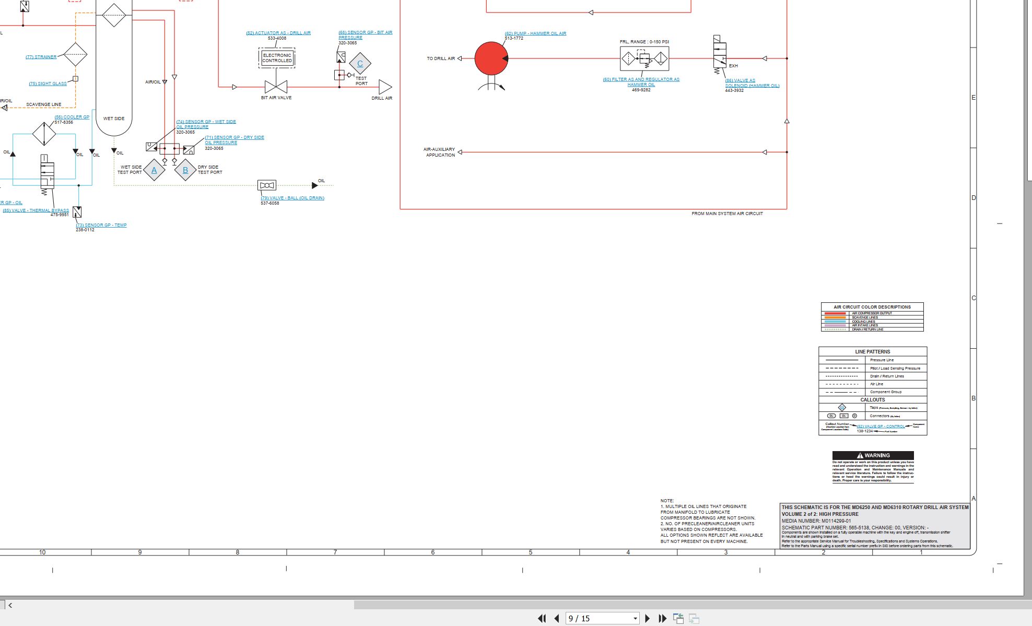Click the red Air Compressor Output legend swatch
1032x626 pixels.
click(x=835, y=313)
